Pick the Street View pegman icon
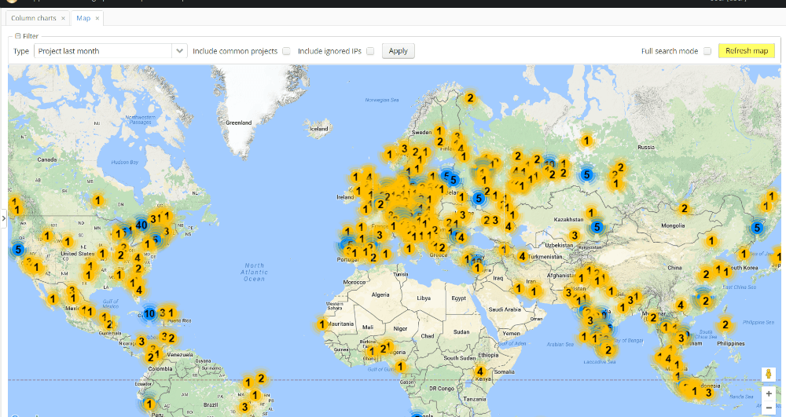The width and height of the screenshot is (786, 417). click(x=769, y=374)
